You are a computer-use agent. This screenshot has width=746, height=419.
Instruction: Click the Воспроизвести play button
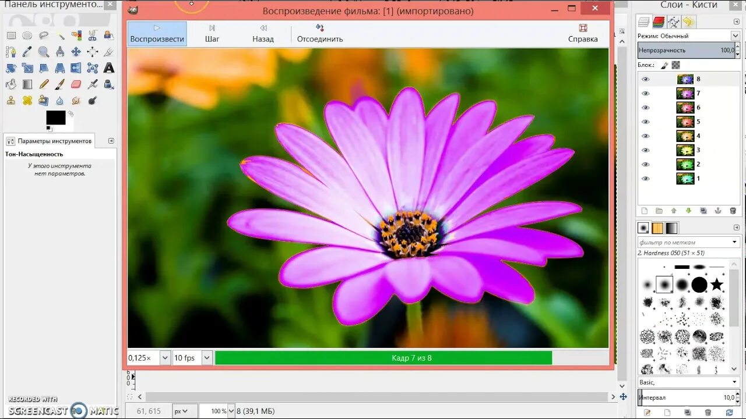pyautogui.click(x=157, y=34)
